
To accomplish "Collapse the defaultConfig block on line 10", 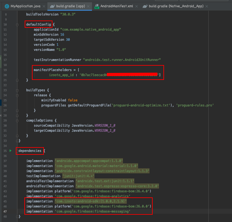I will 17,25.
